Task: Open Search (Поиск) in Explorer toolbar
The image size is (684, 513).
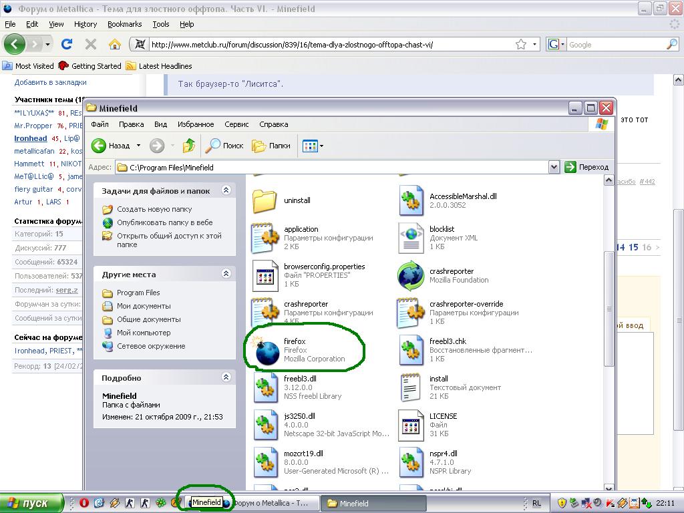Action: [x=224, y=146]
